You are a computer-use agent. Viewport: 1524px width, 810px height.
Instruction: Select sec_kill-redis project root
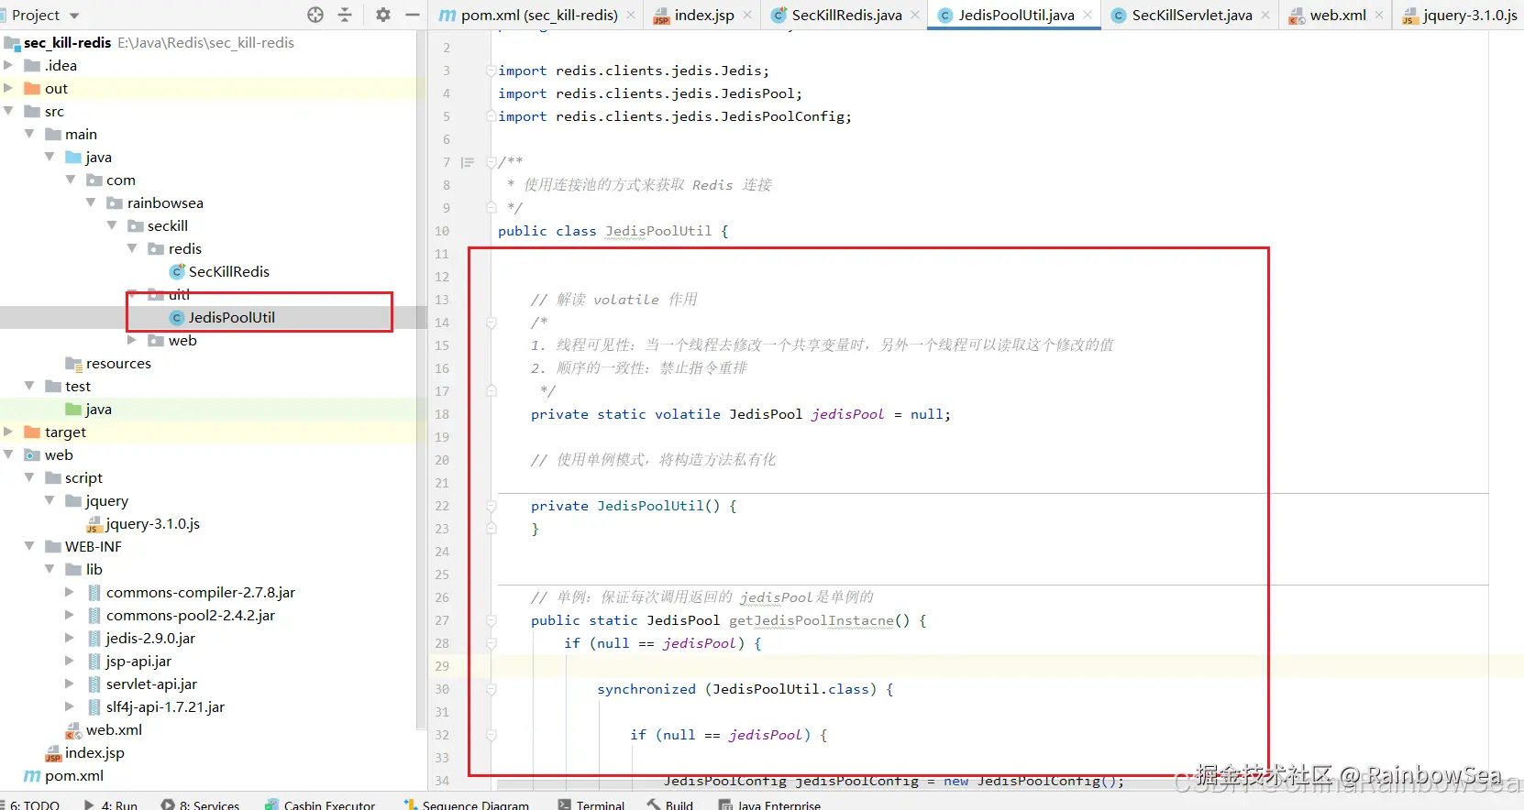tap(68, 42)
